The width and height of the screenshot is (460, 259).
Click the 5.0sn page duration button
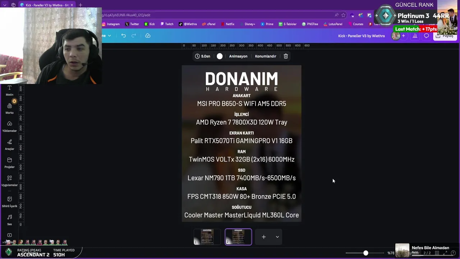[203, 56]
